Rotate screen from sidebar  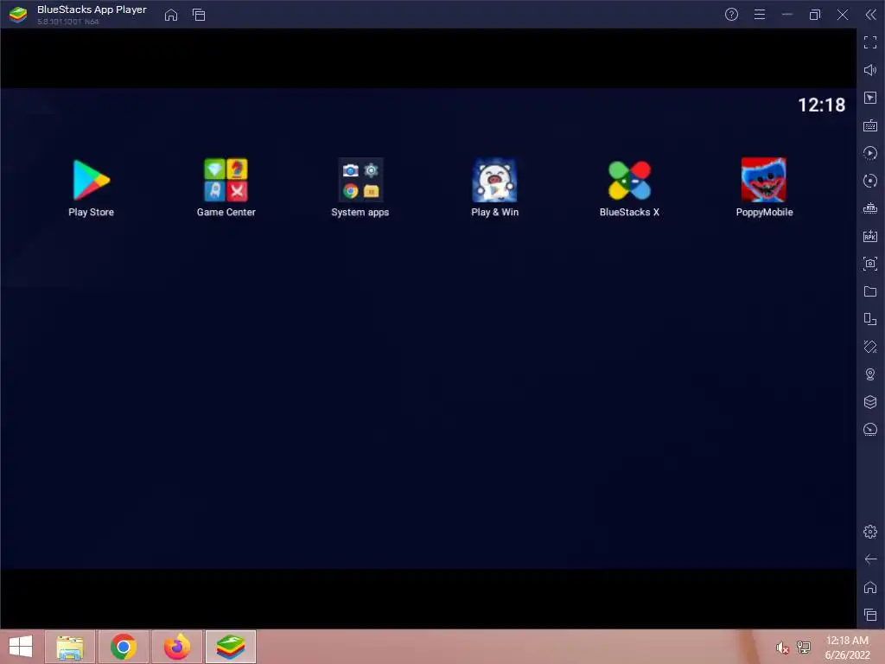coord(870,319)
